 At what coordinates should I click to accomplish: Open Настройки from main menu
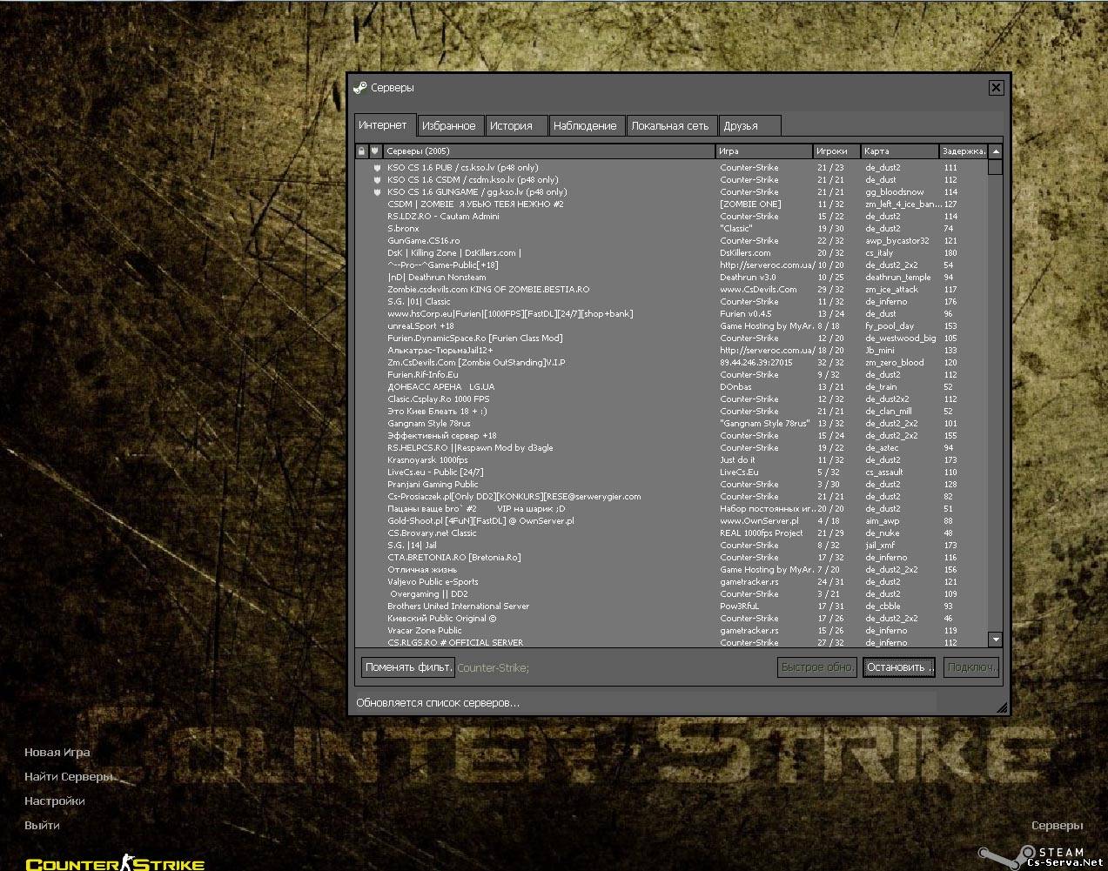(55, 801)
